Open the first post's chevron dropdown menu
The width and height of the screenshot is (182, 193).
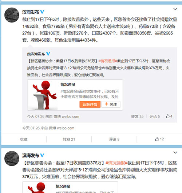(x=175, y=9)
